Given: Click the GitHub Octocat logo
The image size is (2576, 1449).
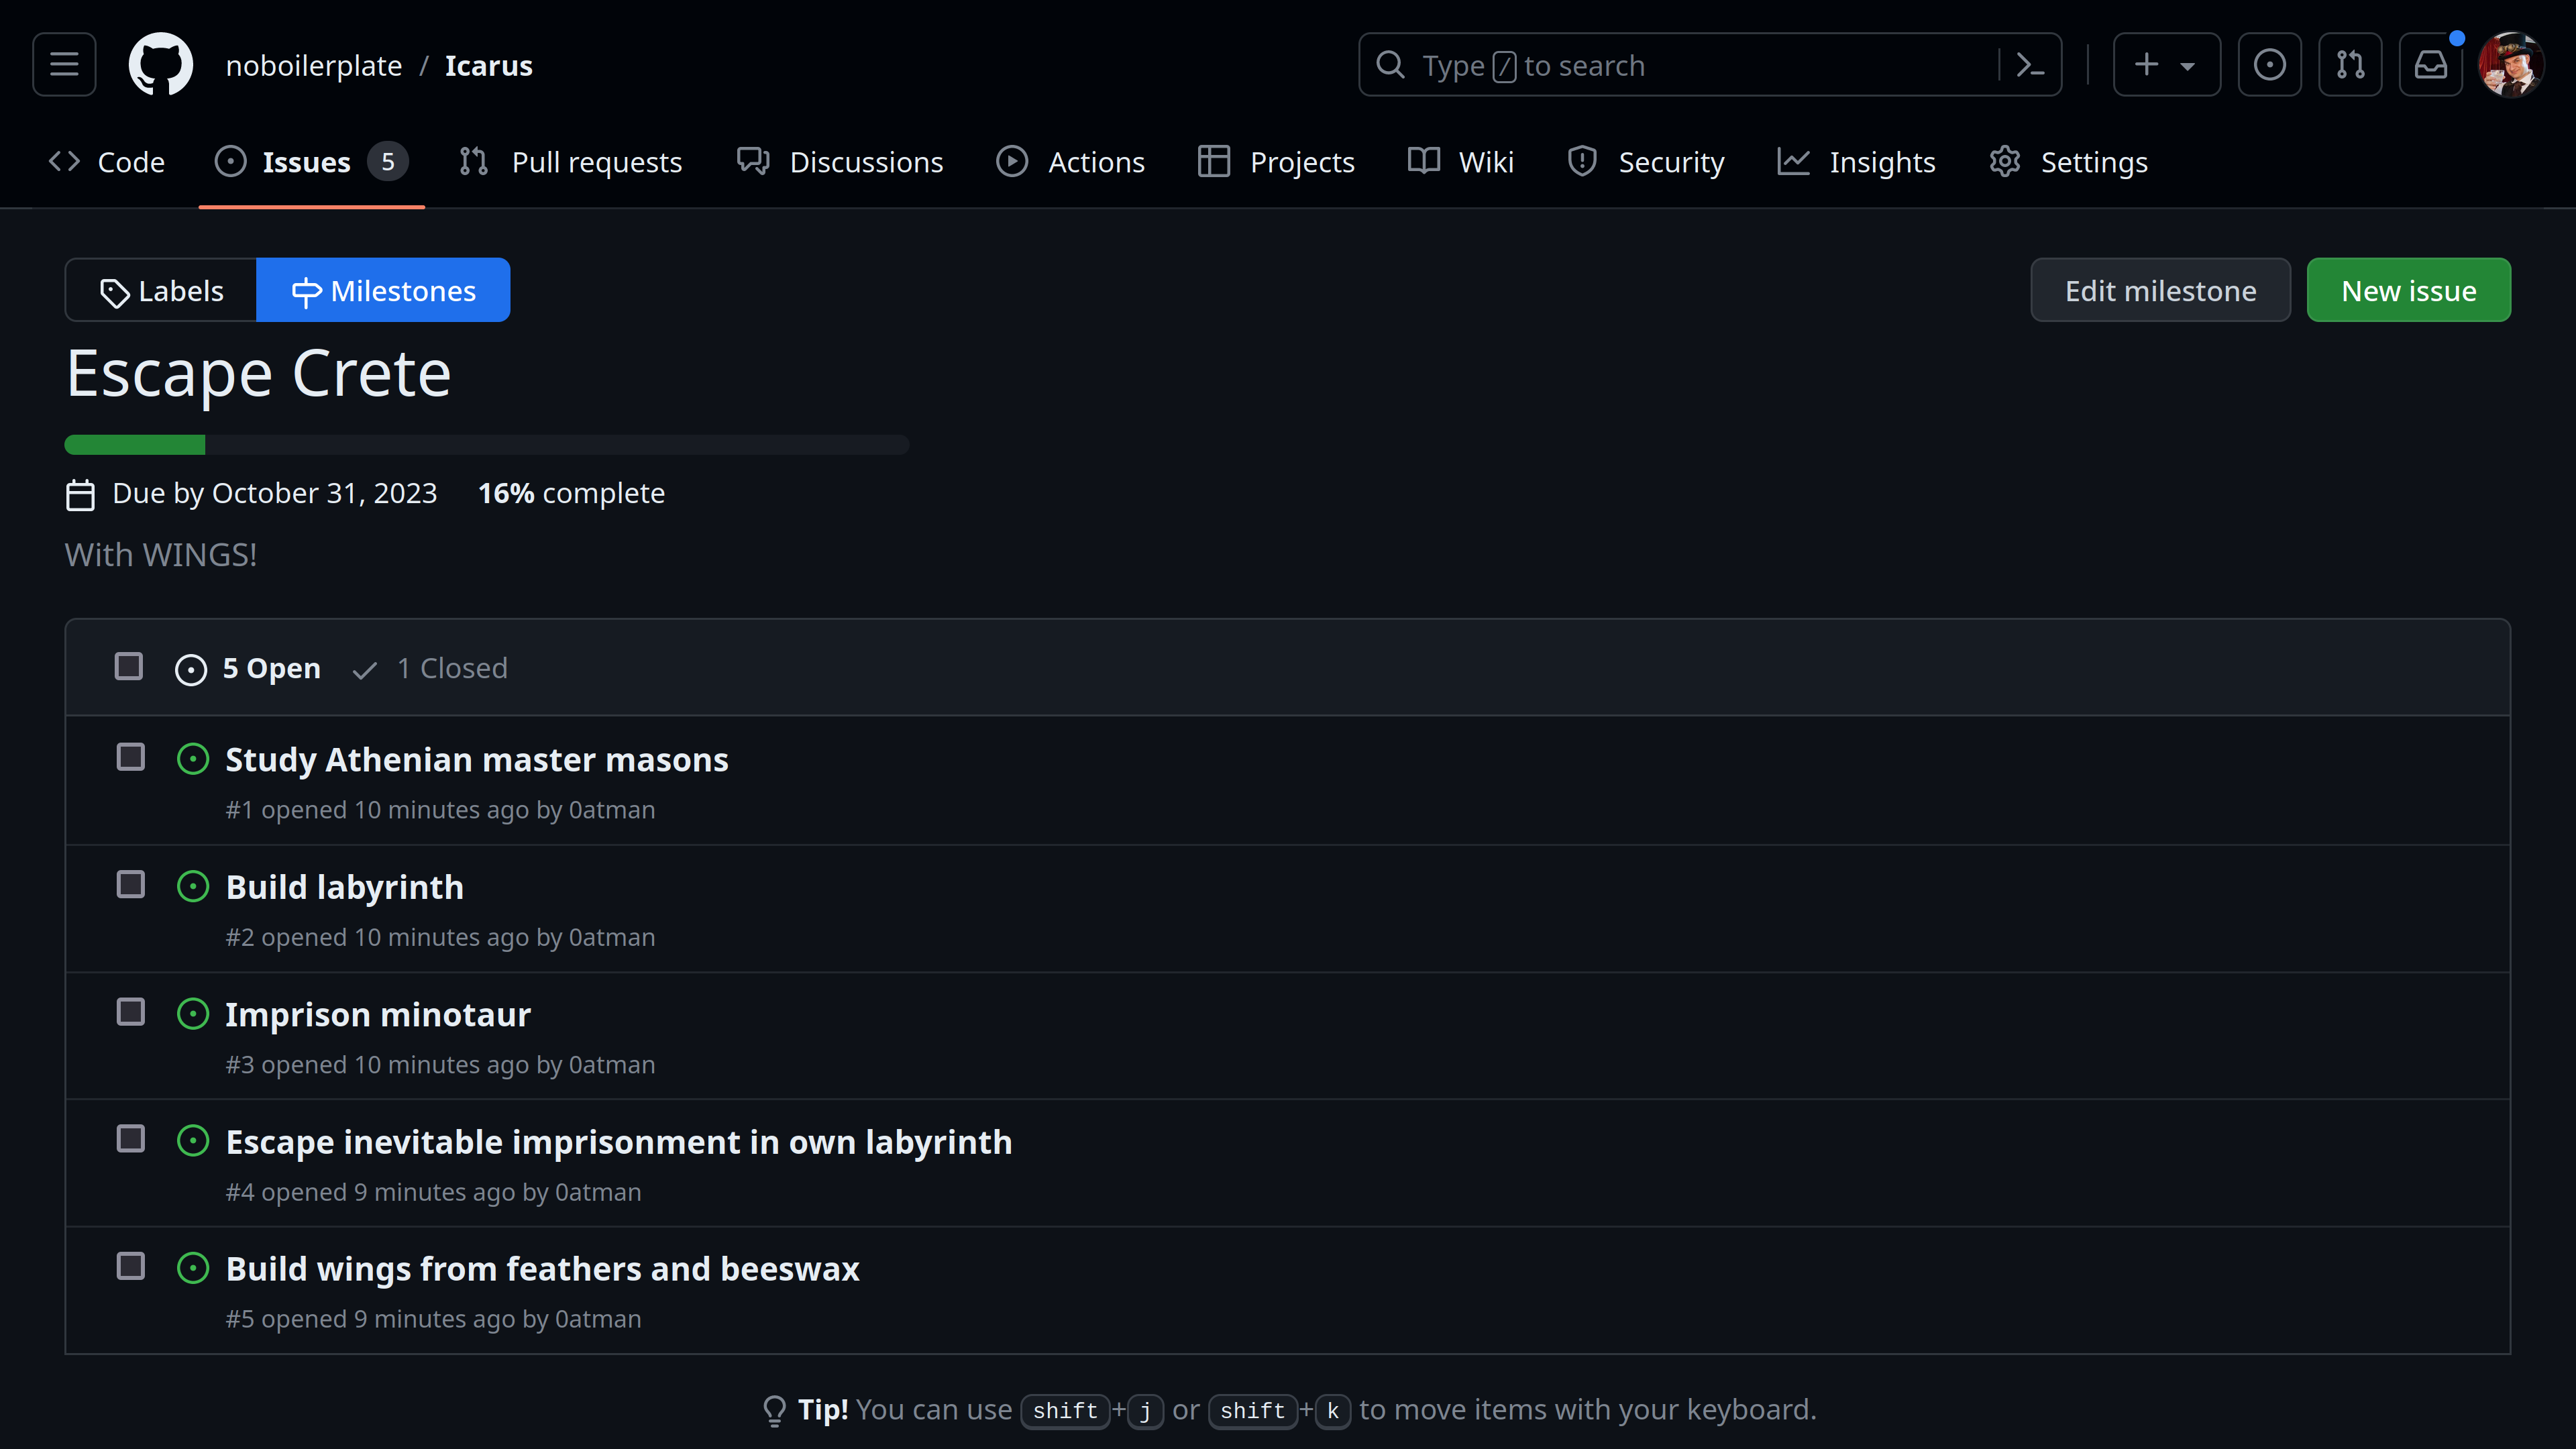Looking at the screenshot, I should tap(160, 65).
